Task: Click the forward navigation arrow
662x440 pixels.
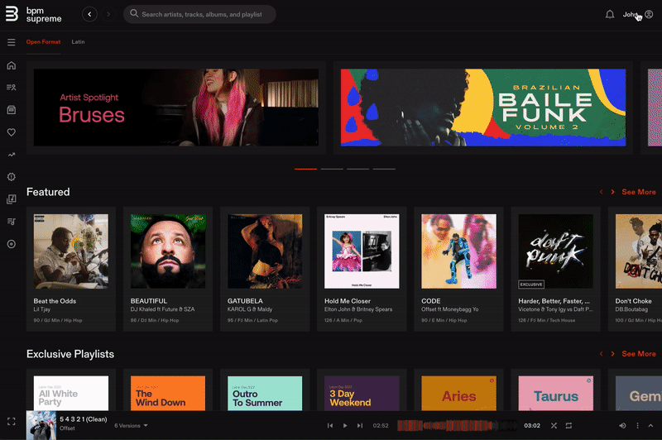Action: tap(108, 14)
